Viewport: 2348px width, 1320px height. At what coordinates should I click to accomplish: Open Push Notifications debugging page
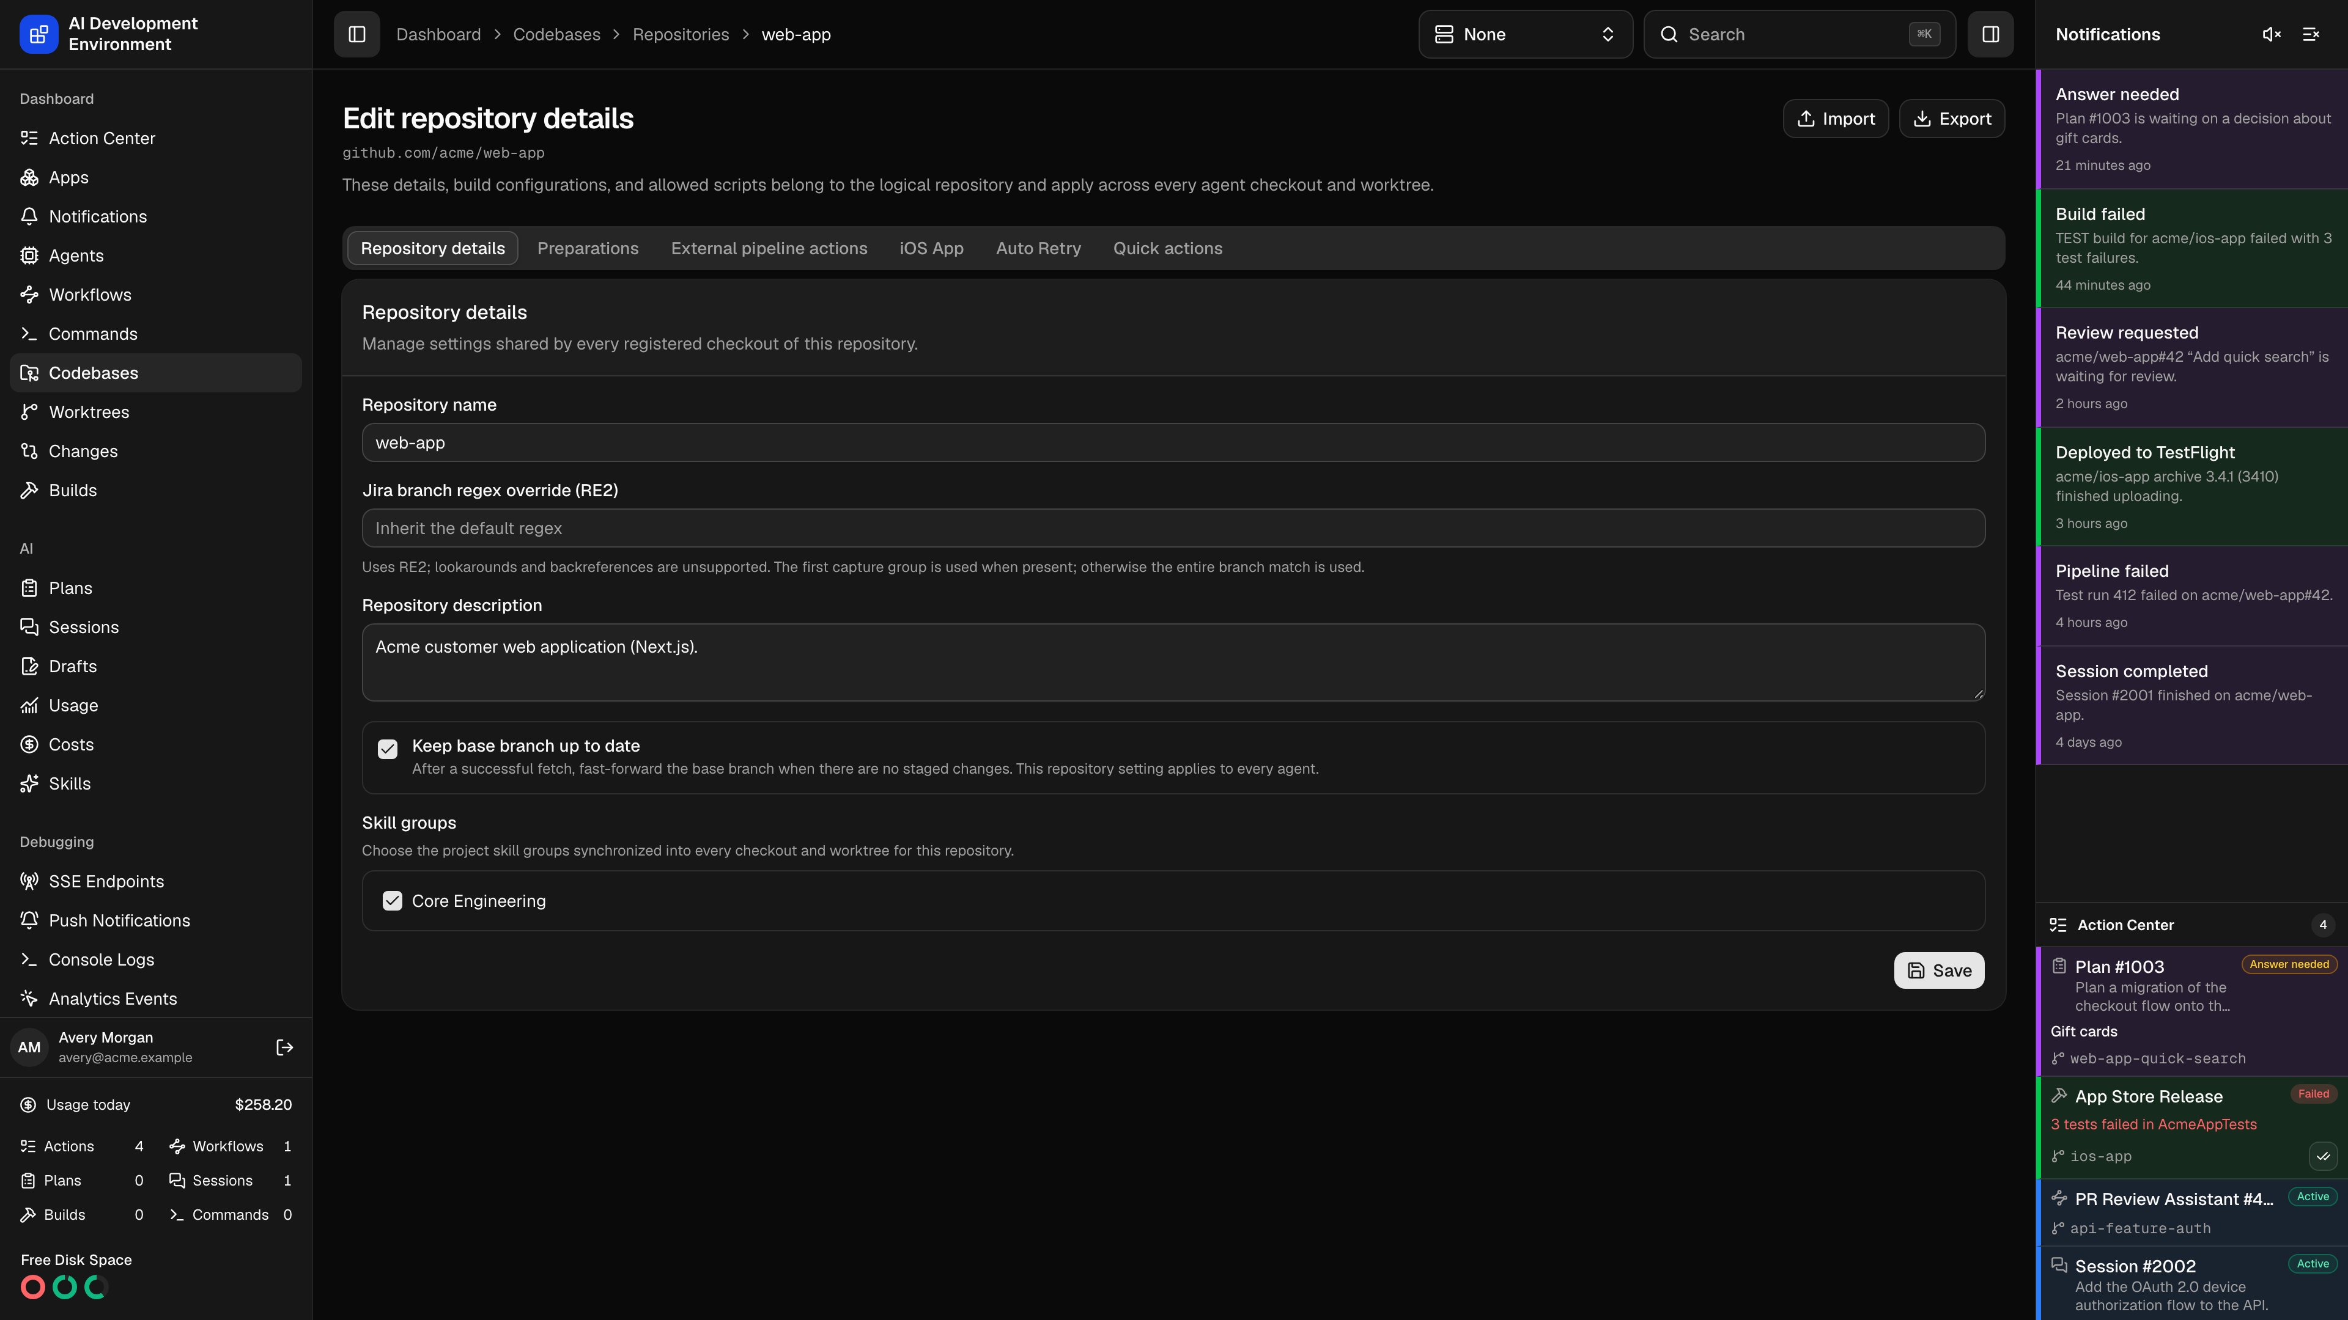pos(156,920)
